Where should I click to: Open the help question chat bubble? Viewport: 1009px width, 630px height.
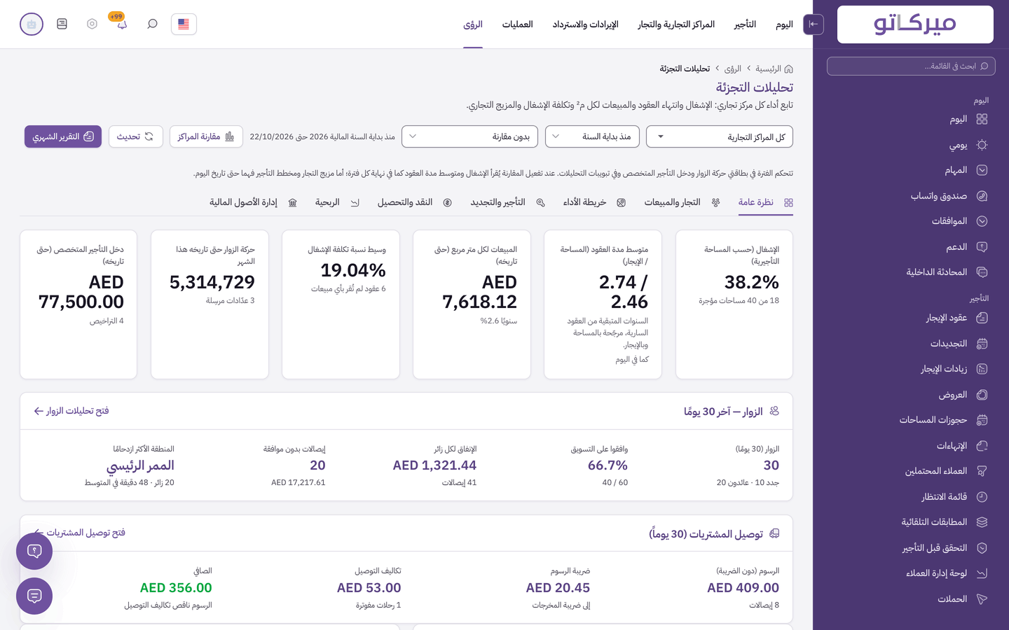(x=34, y=551)
